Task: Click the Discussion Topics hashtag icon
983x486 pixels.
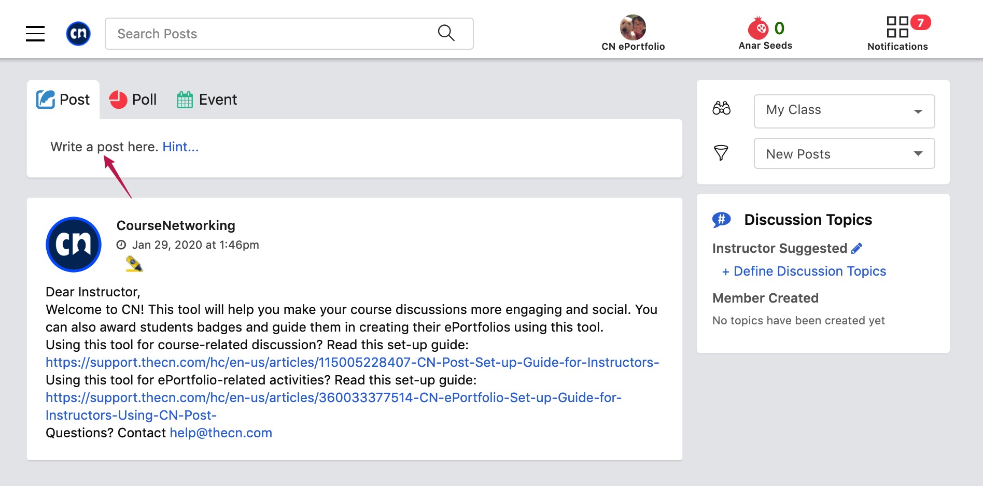Action: tap(722, 220)
